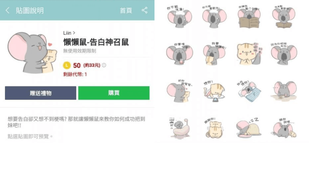Screen dimensions: 309x170
Task: Preview the sleeping mouse zZ sticker
Action: (249, 127)
